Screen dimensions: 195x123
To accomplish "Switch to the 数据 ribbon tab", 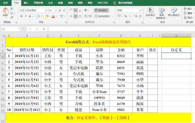I will [x=60, y=3].
